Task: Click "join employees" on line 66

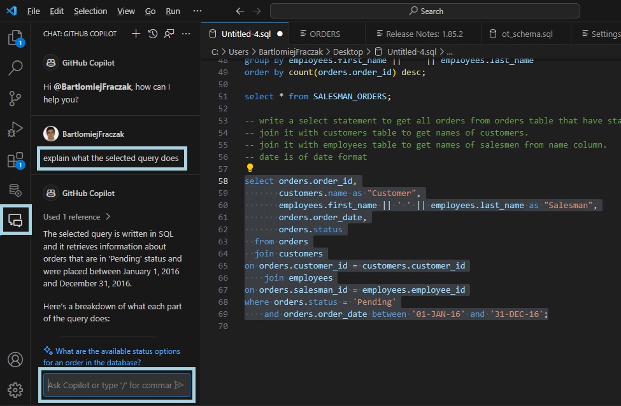Action: coord(298,277)
